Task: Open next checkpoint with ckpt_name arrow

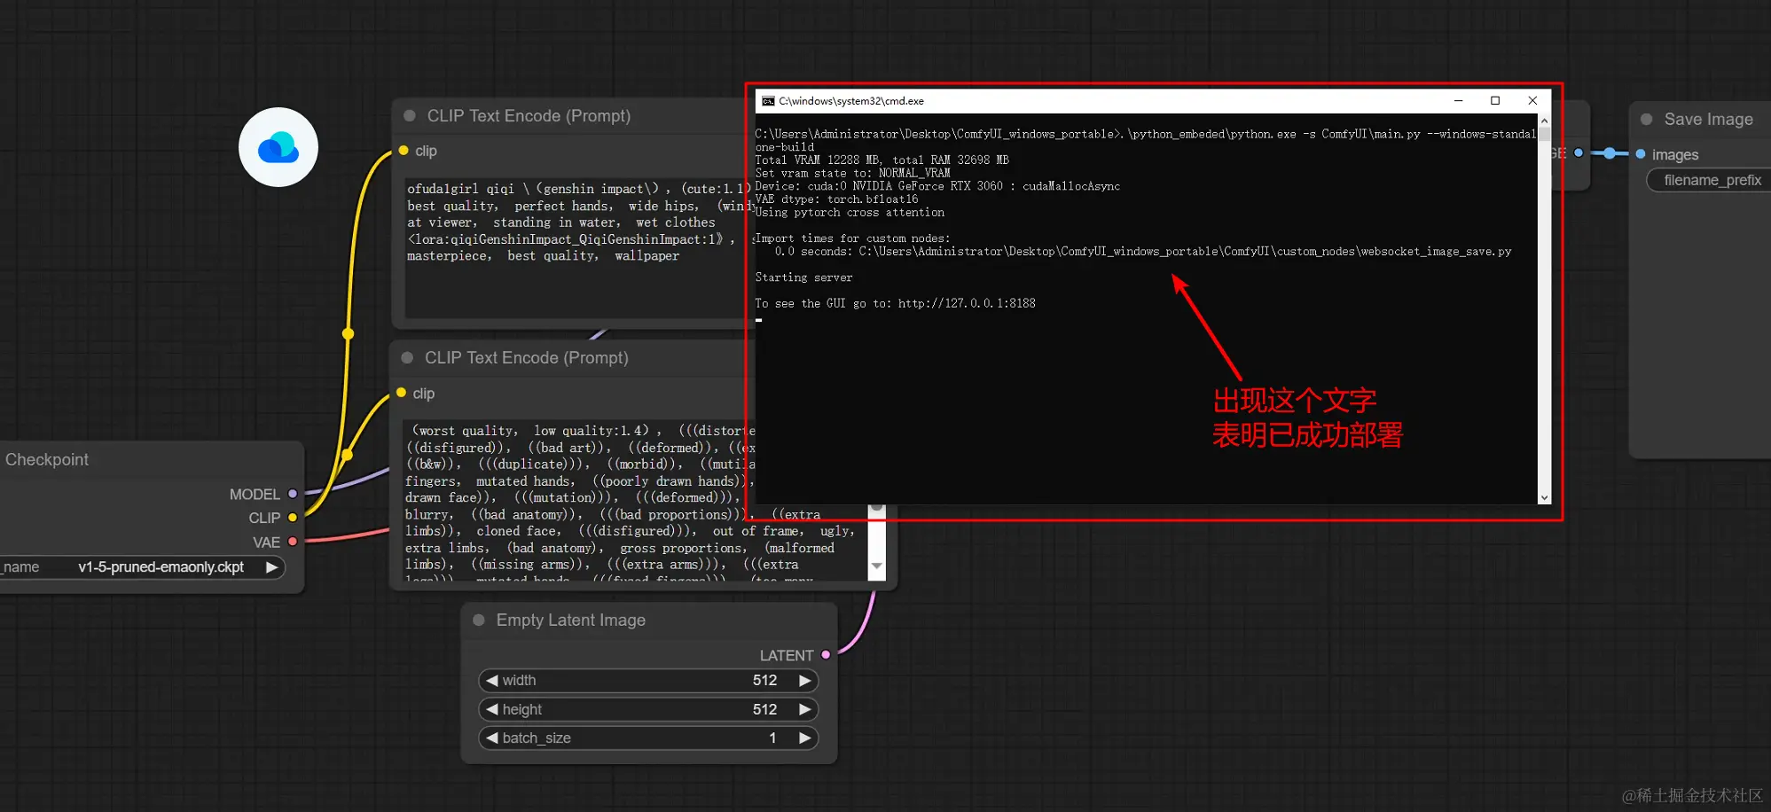Action: tap(272, 567)
